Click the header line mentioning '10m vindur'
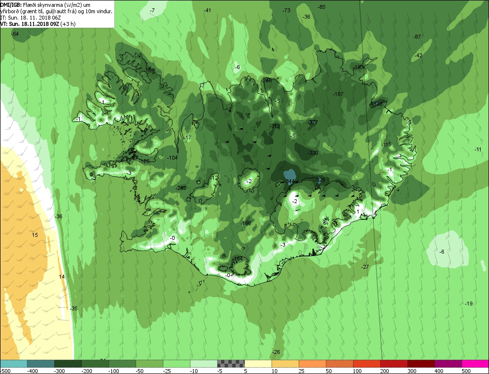 point(56,11)
